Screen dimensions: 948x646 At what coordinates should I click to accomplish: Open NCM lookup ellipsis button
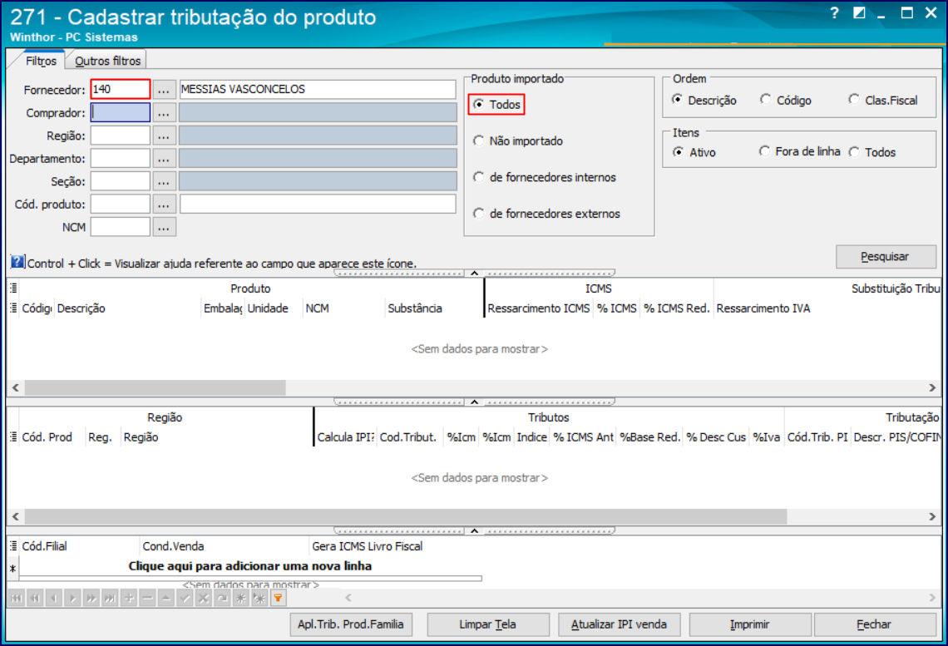coord(164,227)
